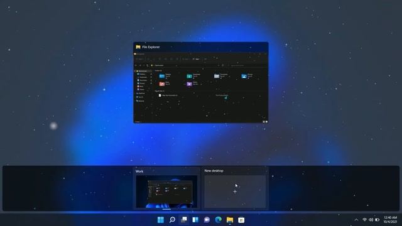Open the 12:40 AM clock and date

pos(391,220)
